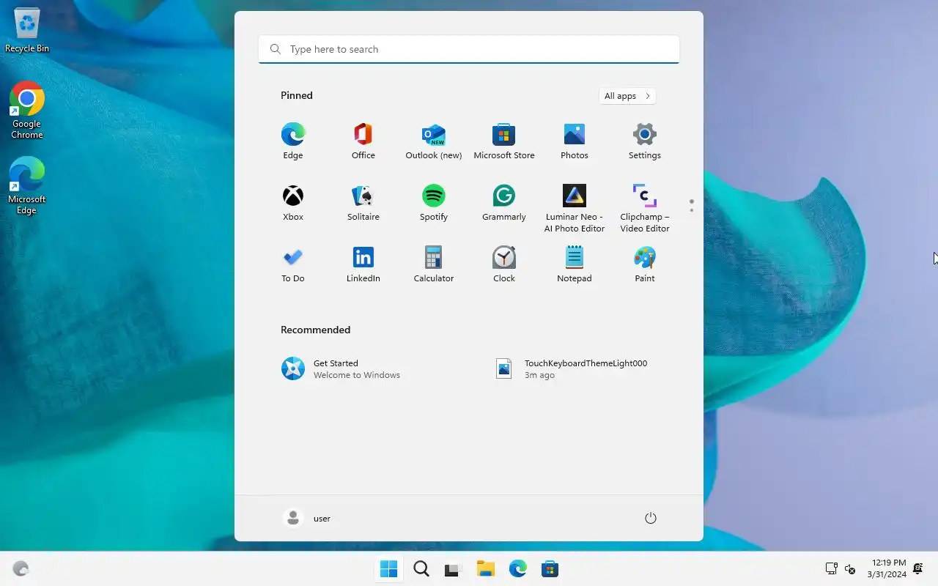Click the Start button on taskbar

click(x=389, y=568)
